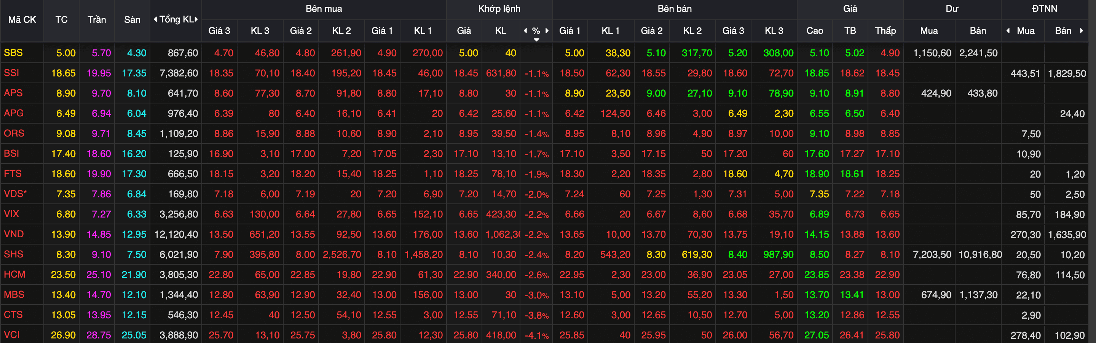The height and width of the screenshot is (343, 1096).
Task: Click the TB average price header
Action: 850,30
